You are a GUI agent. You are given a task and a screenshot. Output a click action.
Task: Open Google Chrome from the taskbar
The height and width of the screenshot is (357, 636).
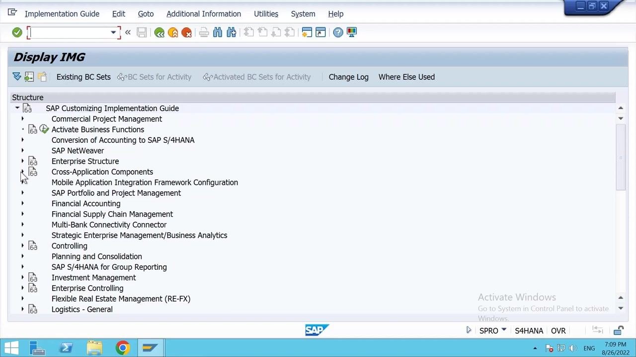[x=122, y=348]
